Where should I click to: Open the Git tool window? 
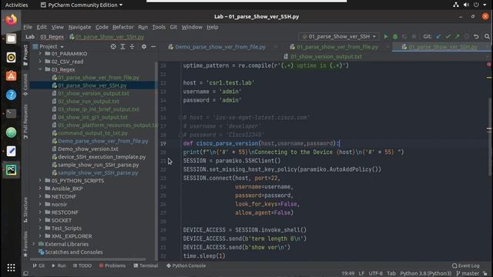coord(39,265)
